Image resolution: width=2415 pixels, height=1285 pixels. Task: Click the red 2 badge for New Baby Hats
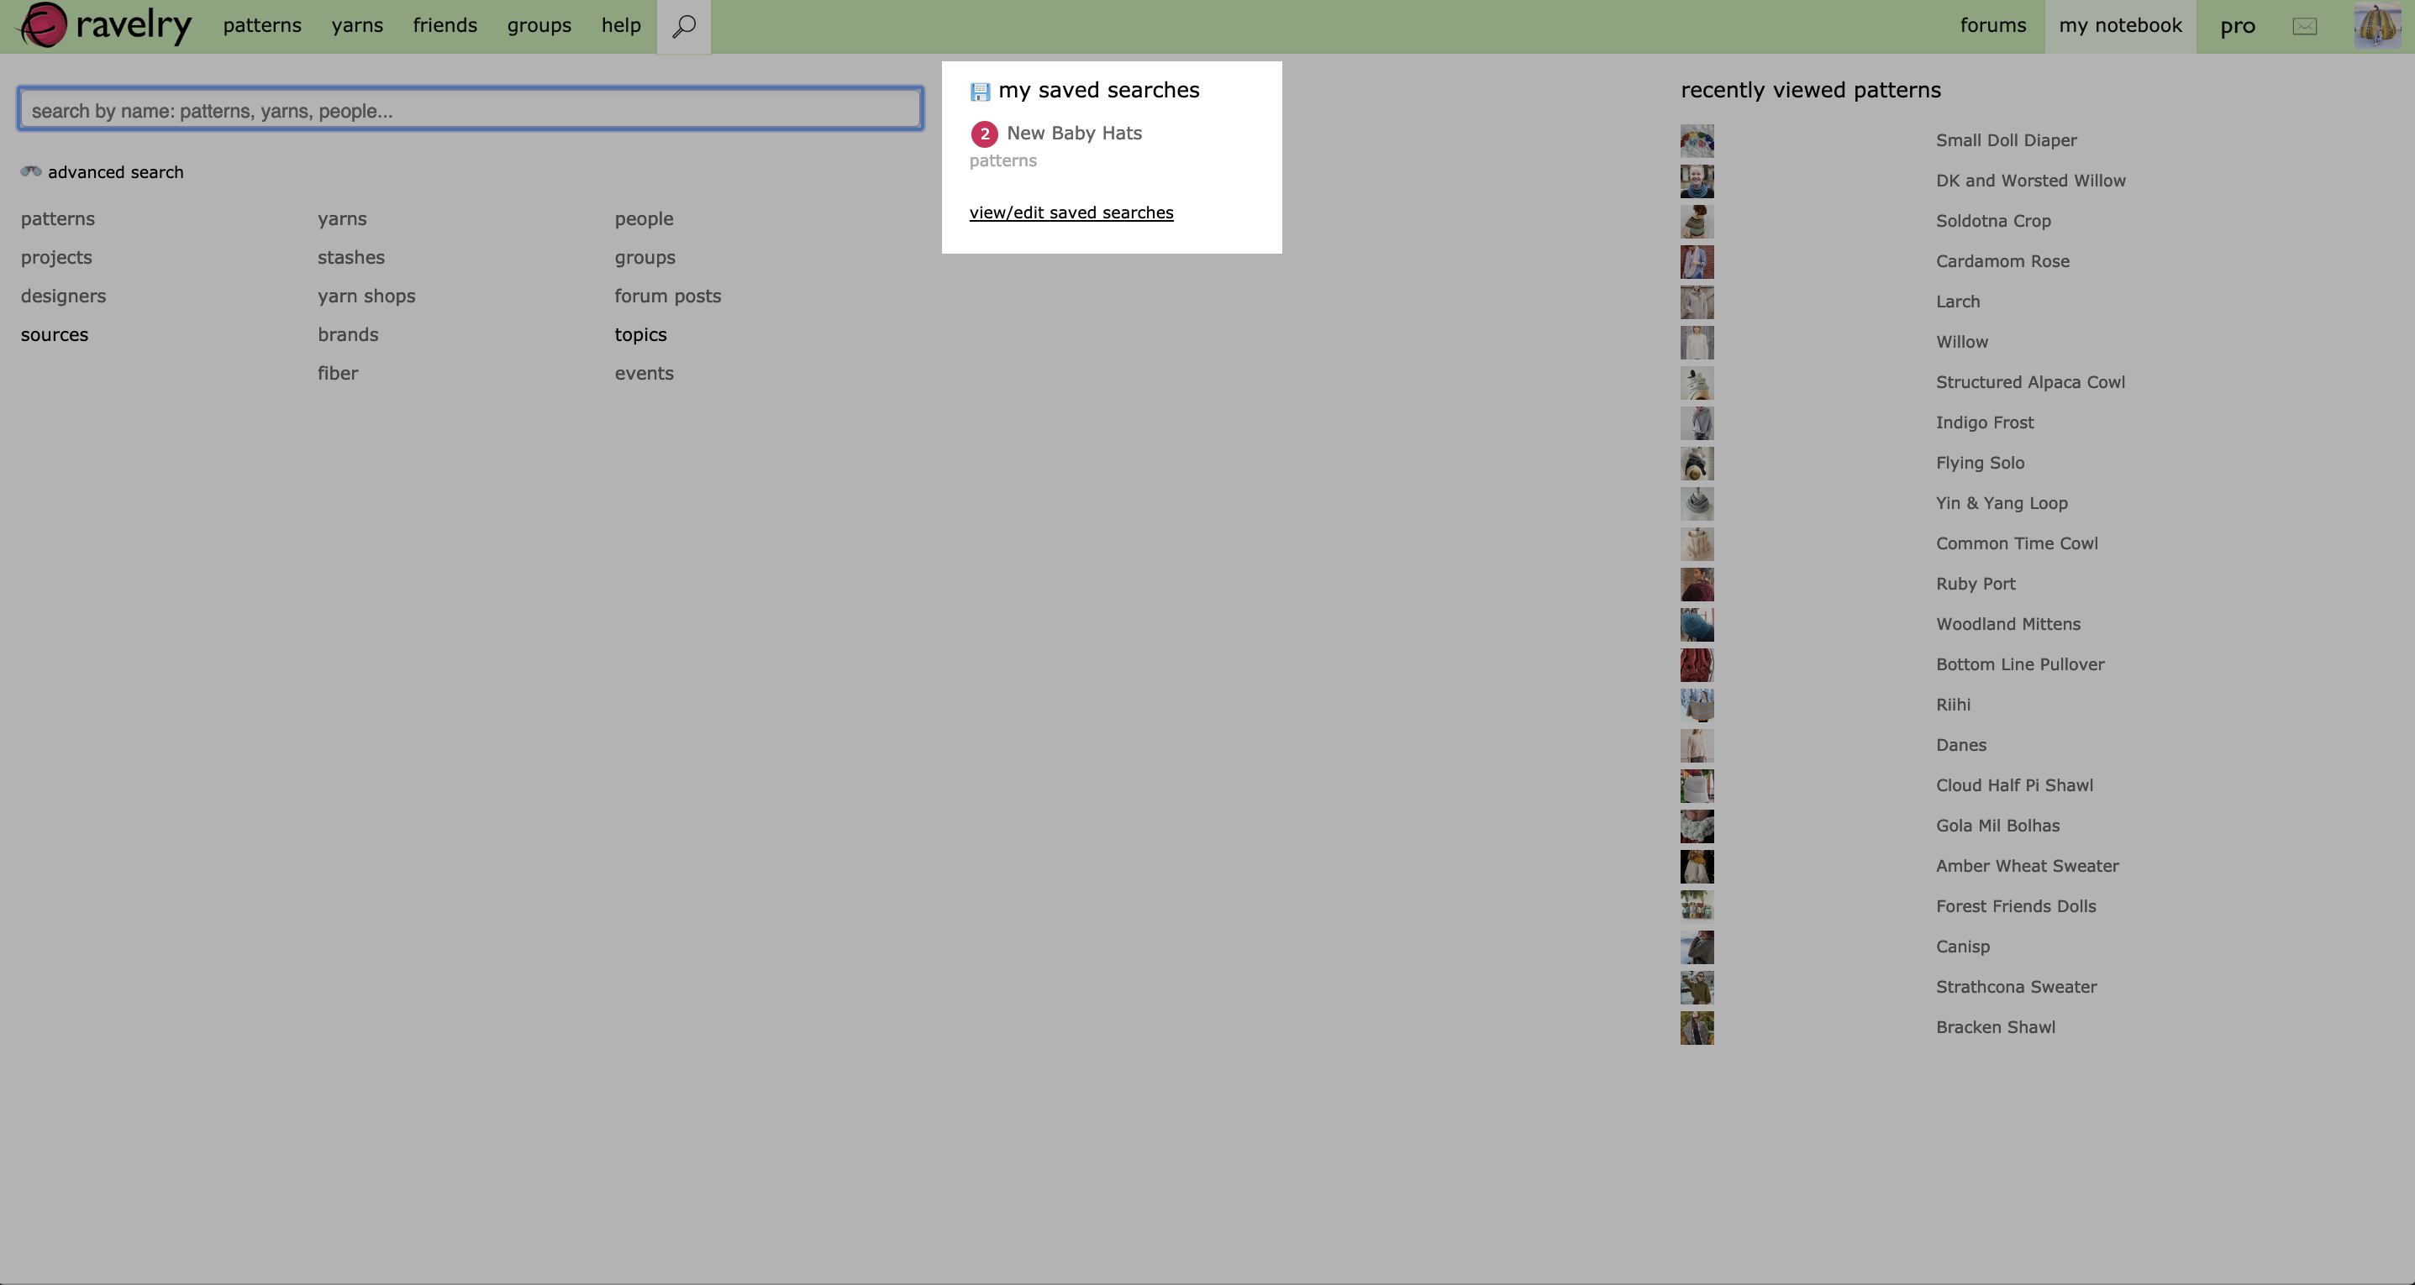pyautogui.click(x=984, y=134)
